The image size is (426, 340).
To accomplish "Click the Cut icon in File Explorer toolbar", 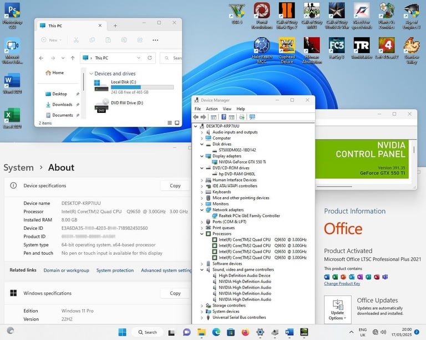I will (76, 40).
